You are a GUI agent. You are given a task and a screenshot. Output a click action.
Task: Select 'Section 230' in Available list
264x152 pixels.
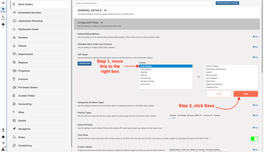pos(165,84)
